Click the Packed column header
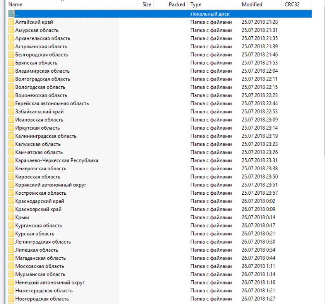The image size is (325, 304). point(177,4)
